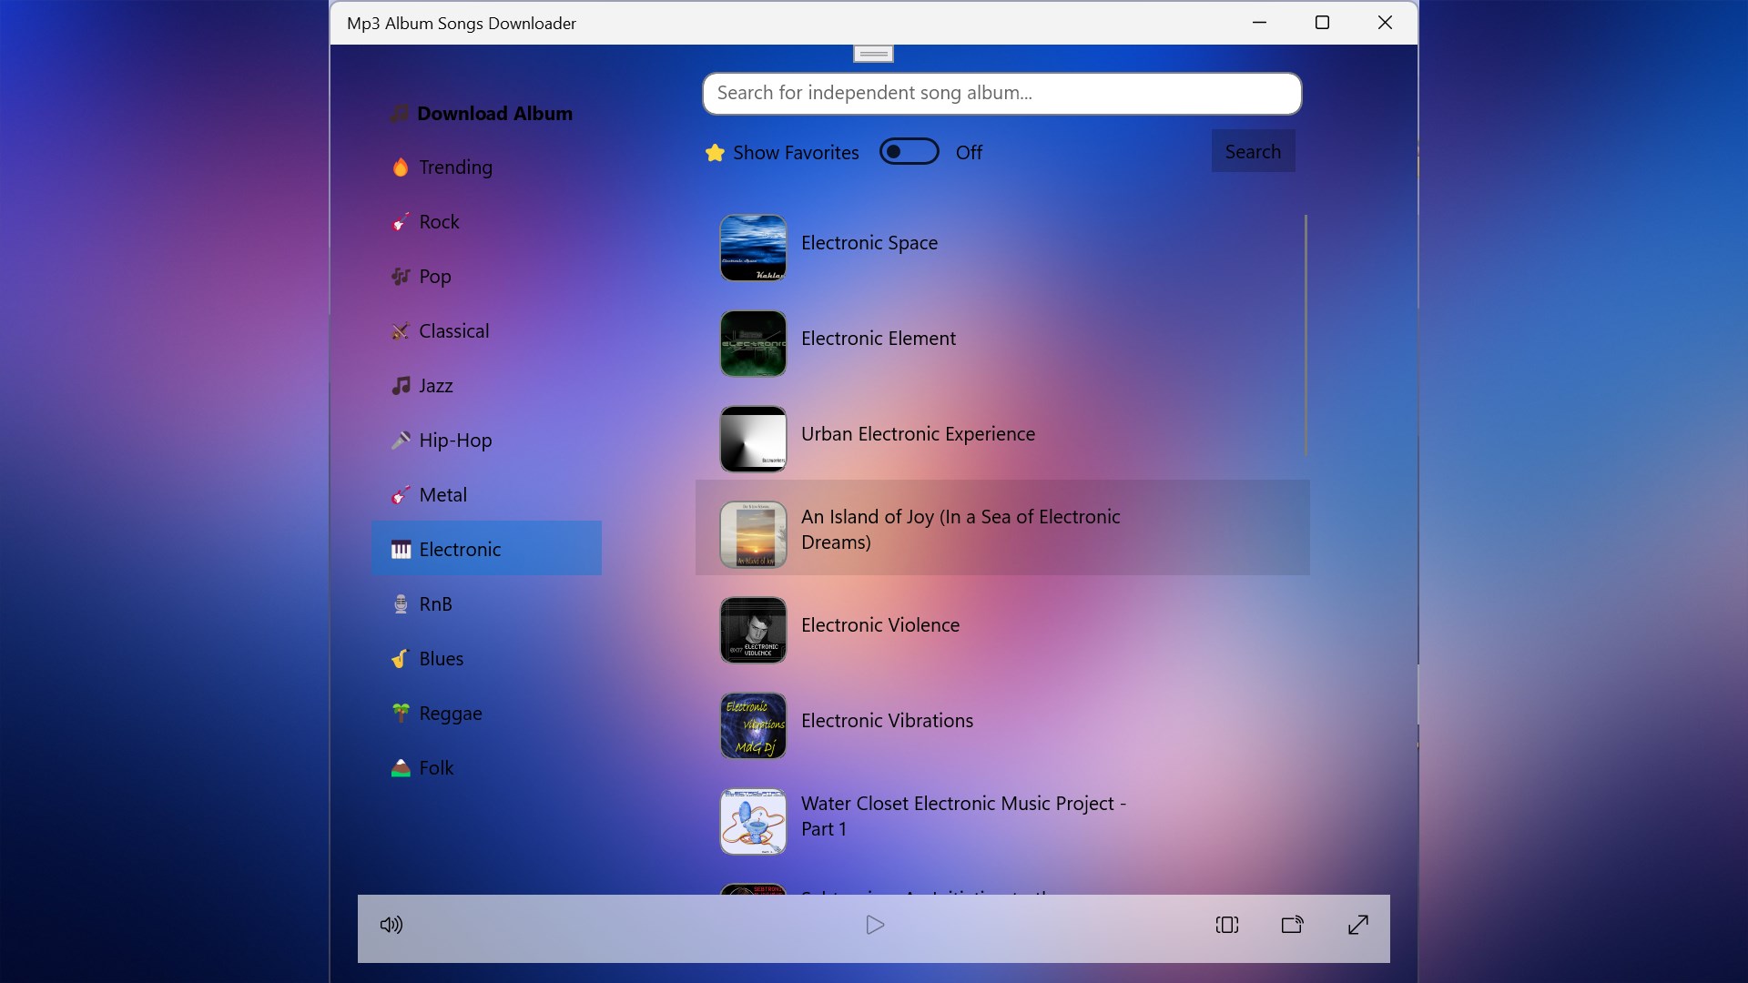Click the album search input field
This screenshot has height=983, width=1748.
(x=1001, y=93)
